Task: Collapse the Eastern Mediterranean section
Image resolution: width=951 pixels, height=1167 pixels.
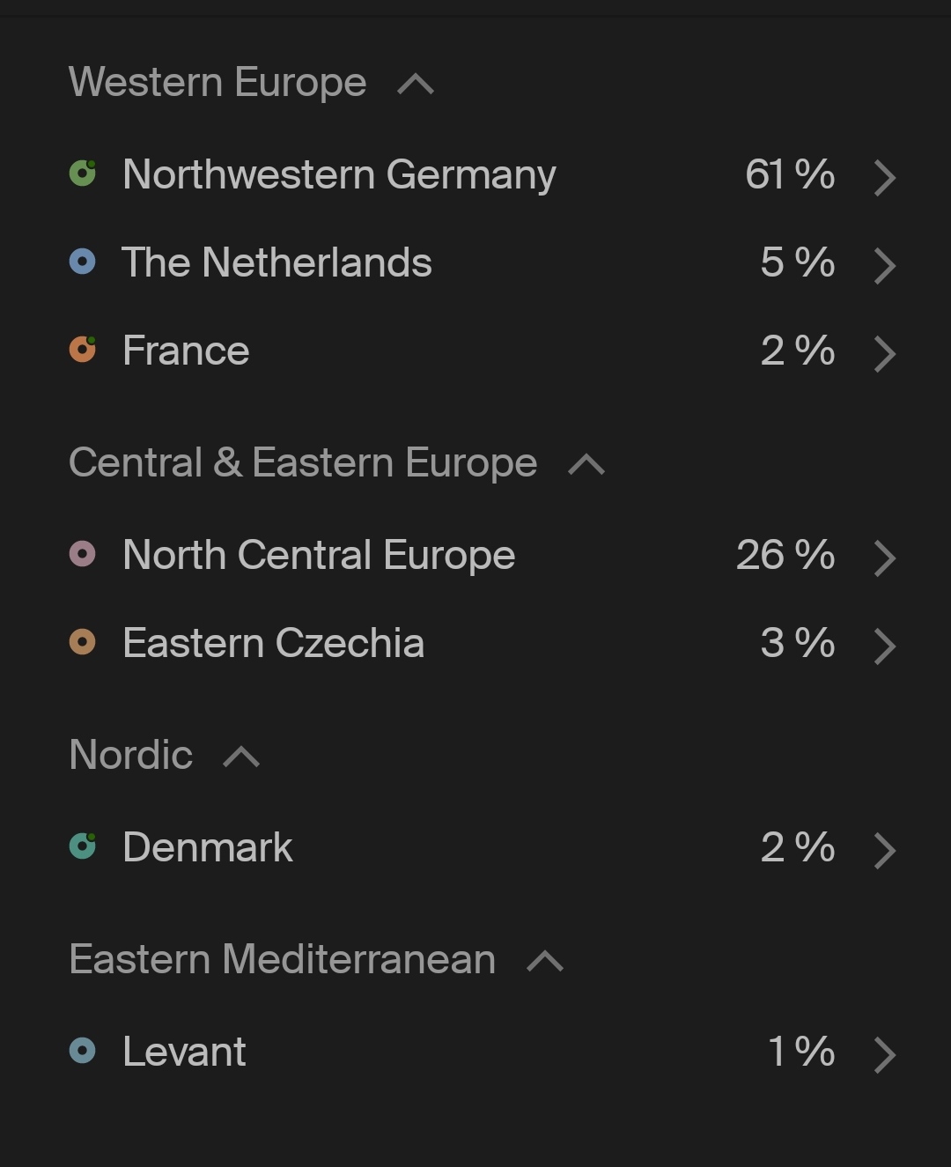Action: (545, 962)
